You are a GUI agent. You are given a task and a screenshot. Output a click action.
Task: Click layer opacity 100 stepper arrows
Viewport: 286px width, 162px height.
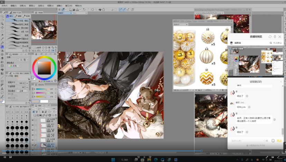(56, 108)
